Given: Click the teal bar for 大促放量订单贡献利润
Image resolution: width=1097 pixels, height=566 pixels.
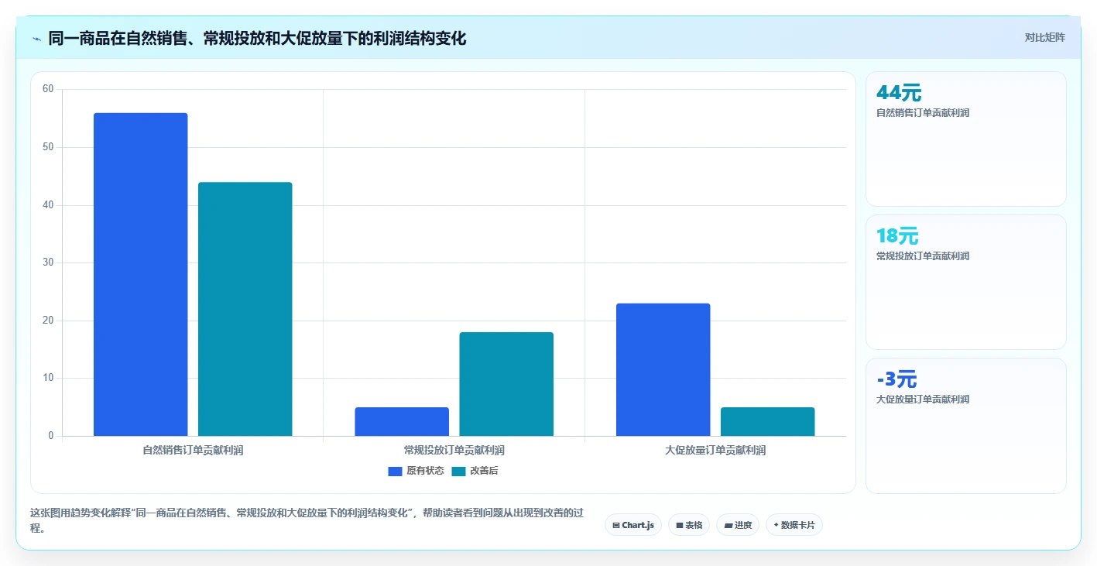Looking at the screenshot, I should pyautogui.click(x=767, y=421).
